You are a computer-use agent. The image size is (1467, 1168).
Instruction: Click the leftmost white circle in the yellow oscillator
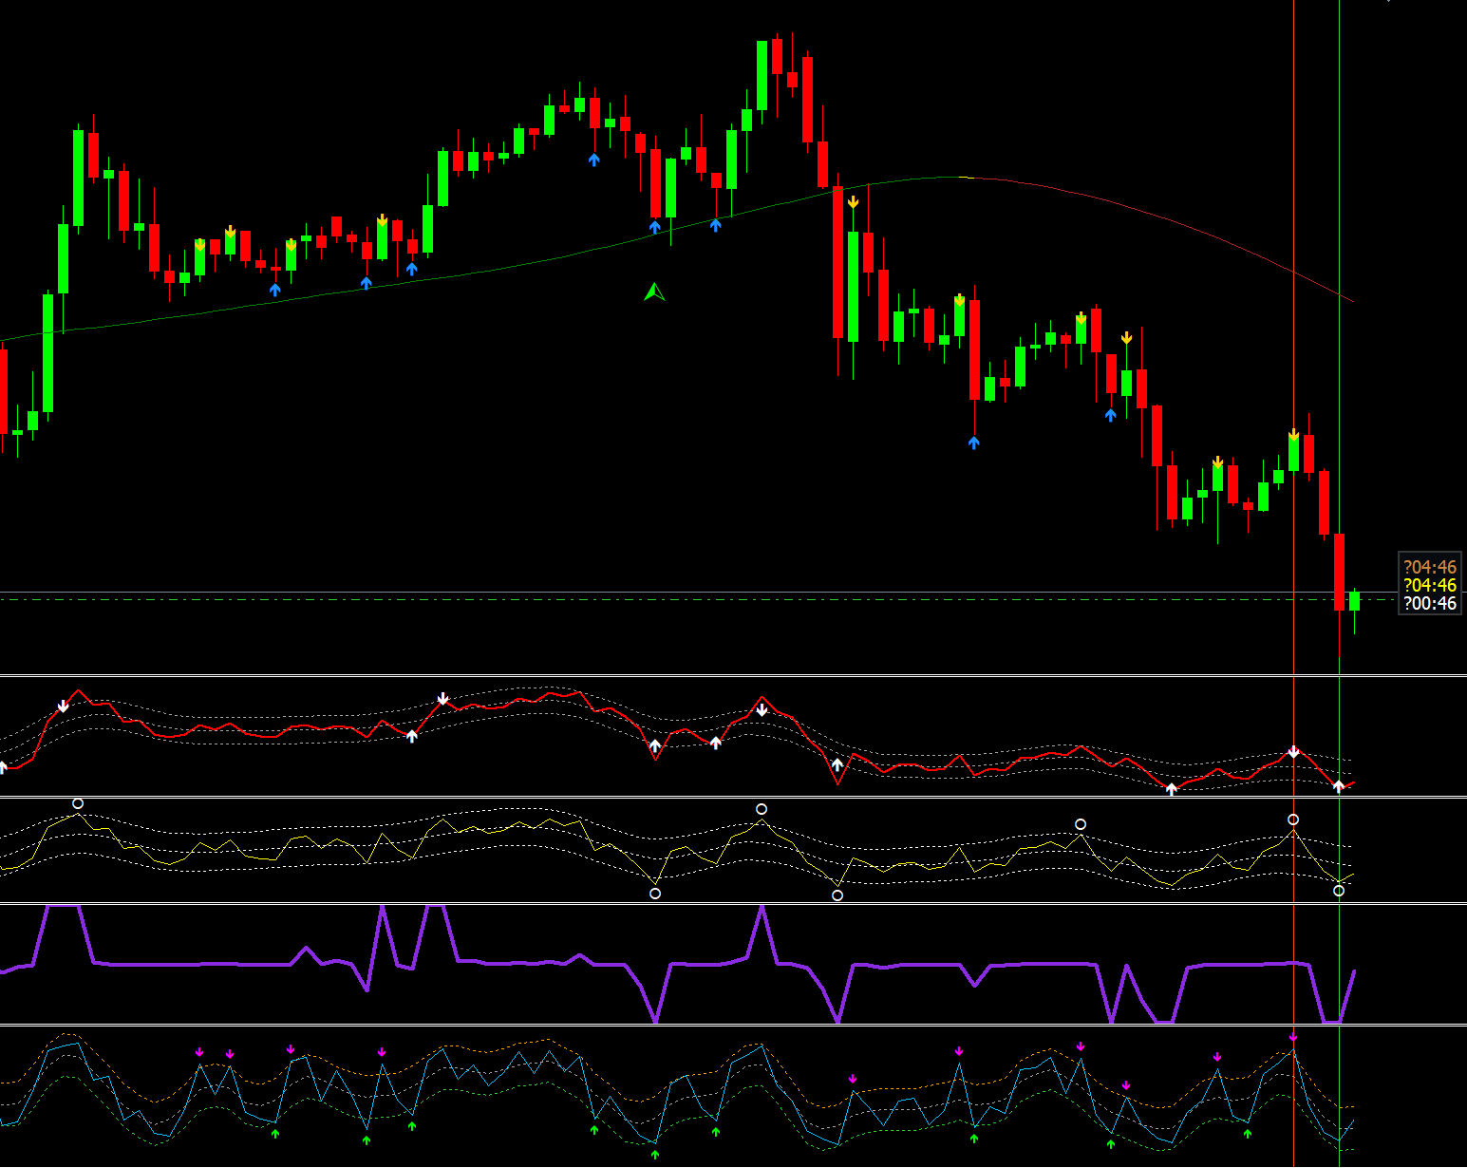click(78, 803)
